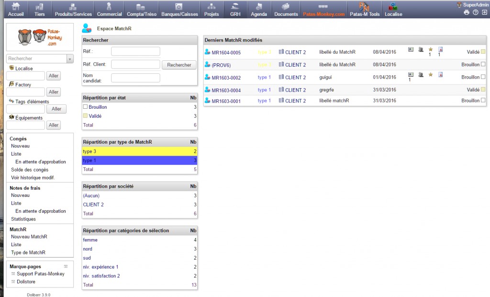This screenshot has height=297, width=490.
Task: Click the Réf. Client input field
Action: (x=135, y=64)
